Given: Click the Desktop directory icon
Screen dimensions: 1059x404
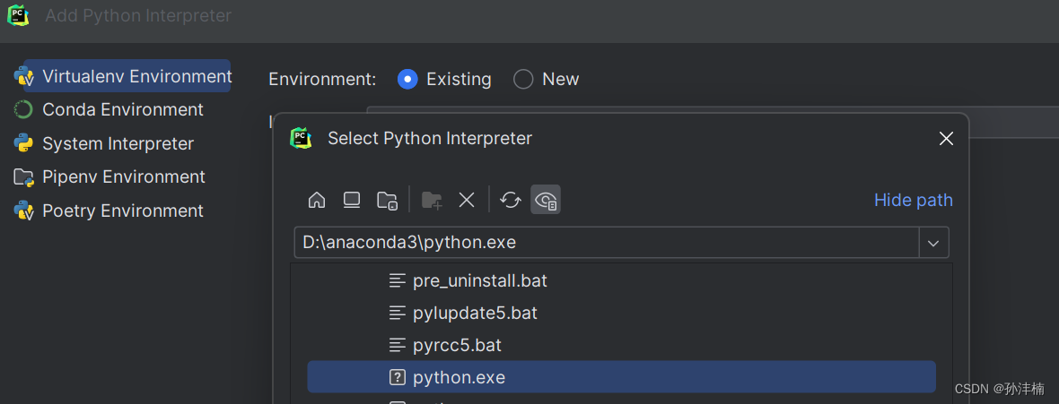Looking at the screenshot, I should click(352, 200).
